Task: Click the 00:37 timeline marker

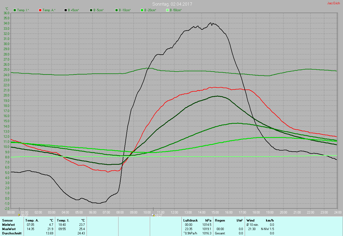Action: point(23,215)
